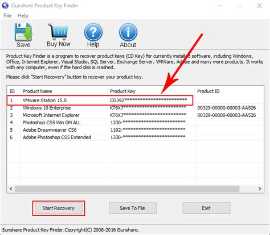Click Windows 10 Enterprise Product ID value
The image size is (270, 235).
coord(227,108)
